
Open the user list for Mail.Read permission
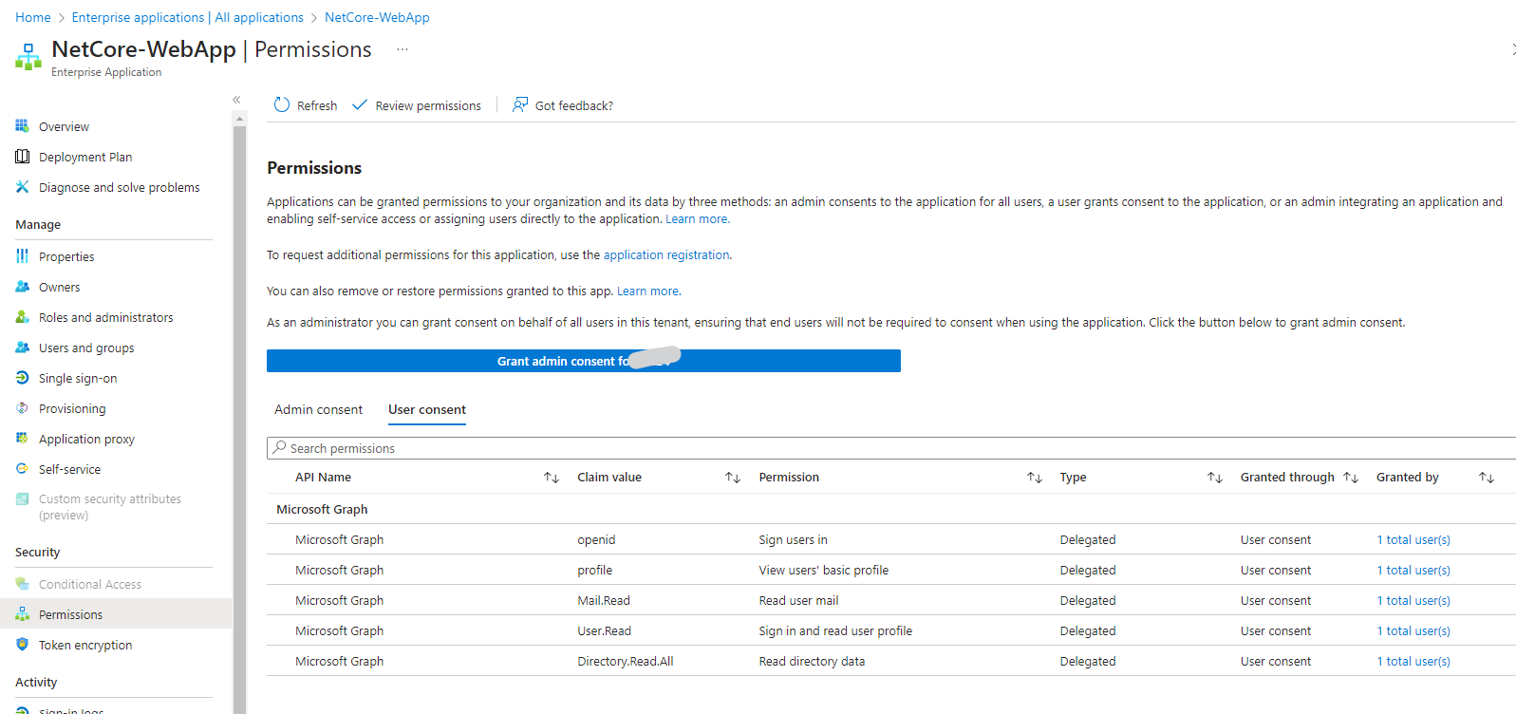[x=1413, y=601]
